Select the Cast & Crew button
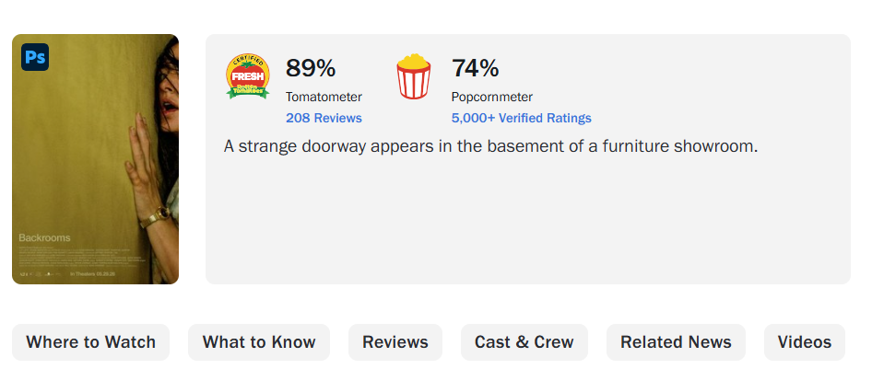 [524, 341]
